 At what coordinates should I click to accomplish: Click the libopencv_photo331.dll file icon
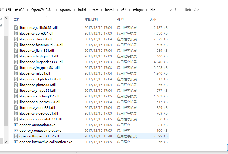click(16, 85)
